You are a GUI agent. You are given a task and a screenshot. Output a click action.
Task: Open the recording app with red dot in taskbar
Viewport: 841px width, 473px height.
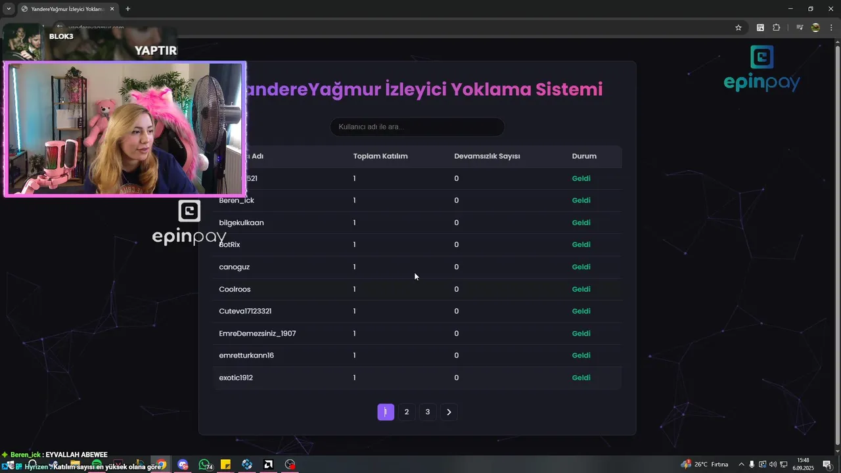click(290, 464)
